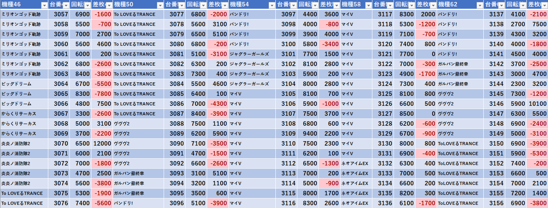Viewport: 548px width, 208px height.
Task: Open 差枚 filter arrow left of 機種50 header
Action: coord(109,6)
